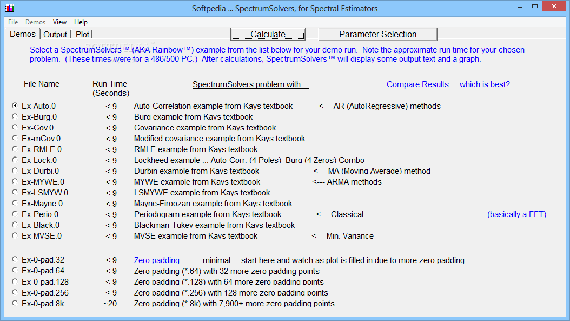Click 'Blackman-Tukey example from Kays textbook' text

[x=215, y=225]
